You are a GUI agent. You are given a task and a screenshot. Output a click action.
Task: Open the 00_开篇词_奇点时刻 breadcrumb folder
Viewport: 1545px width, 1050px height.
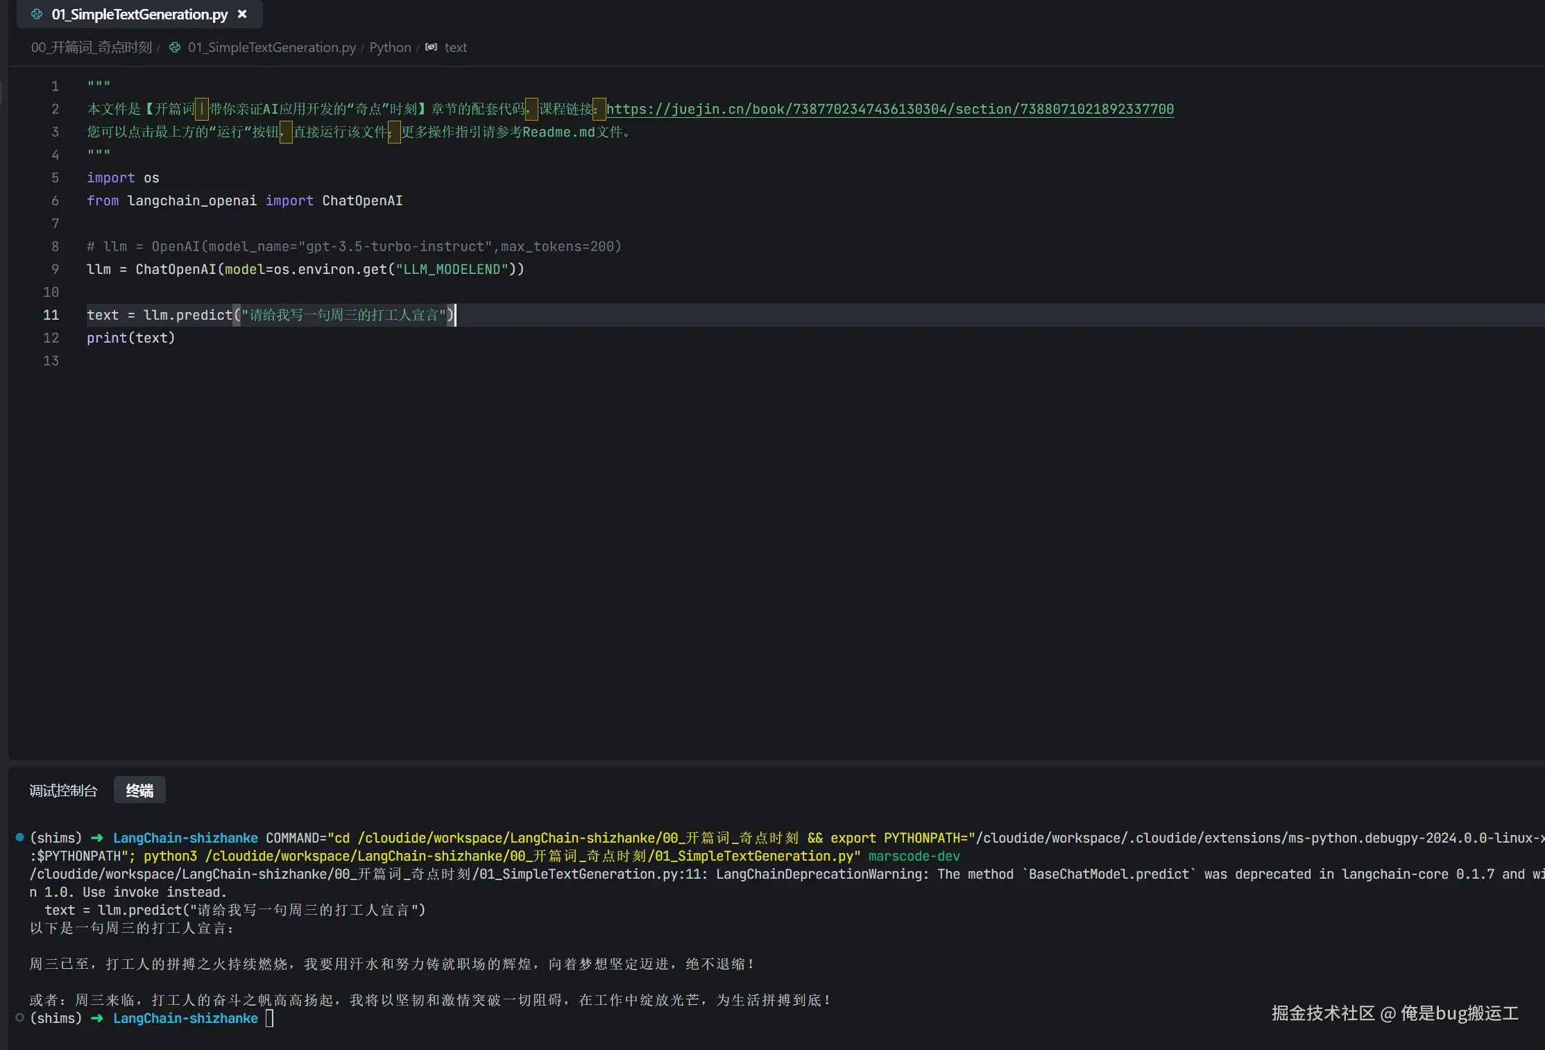[91, 47]
